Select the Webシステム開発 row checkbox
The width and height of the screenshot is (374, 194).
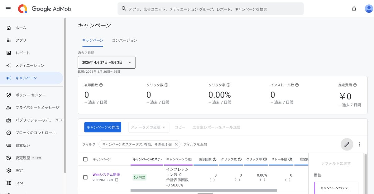click(x=85, y=177)
